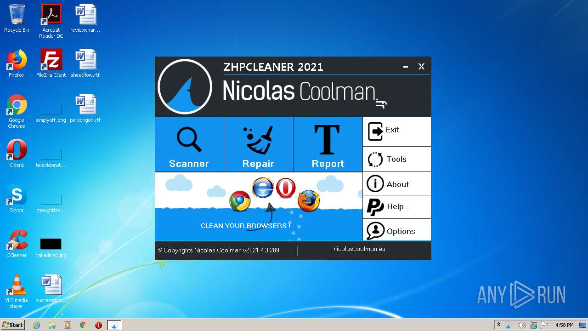588x331 pixels.
Task: Click the Show desktop button
Action: pos(583,325)
